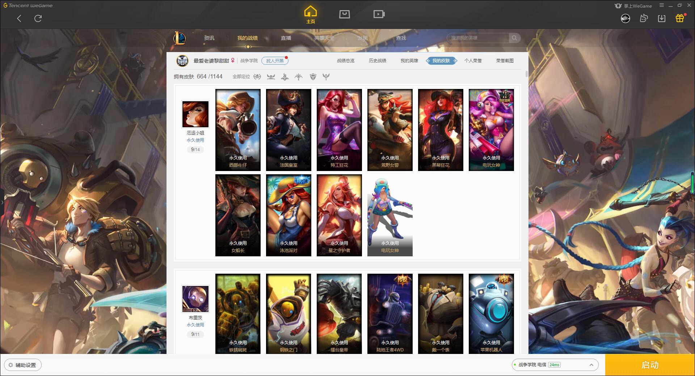Open the 泳池派对 skin card
This screenshot has width=695, height=376.
pyautogui.click(x=288, y=215)
